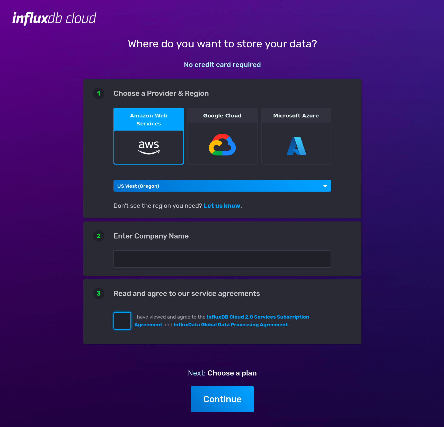Image resolution: width=444 pixels, height=427 pixels.
Task: Click the influxdb cloud logo
Action: [54, 18]
